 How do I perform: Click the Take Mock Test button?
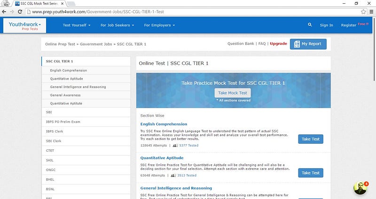233,93
